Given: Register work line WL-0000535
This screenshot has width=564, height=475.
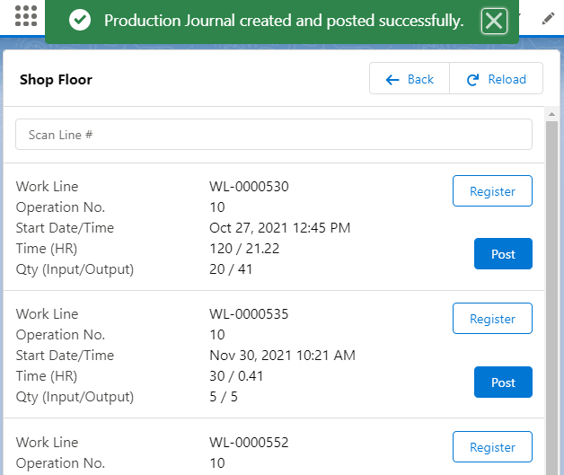Looking at the screenshot, I should [x=492, y=319].
